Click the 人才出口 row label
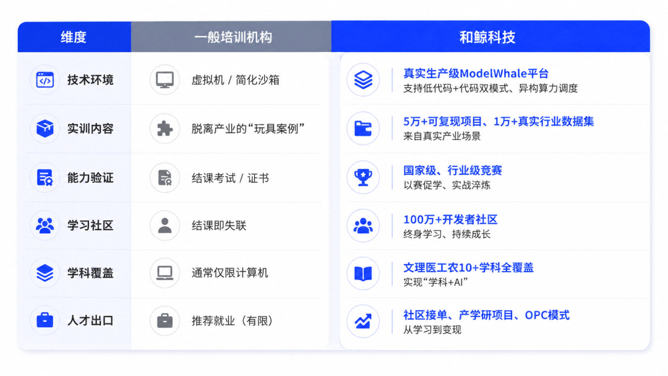Viewport: 668px width, 376px height. point(90,320)
